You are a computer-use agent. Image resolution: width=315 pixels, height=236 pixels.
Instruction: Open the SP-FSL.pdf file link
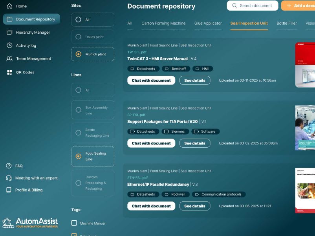[x=136, y=115]
